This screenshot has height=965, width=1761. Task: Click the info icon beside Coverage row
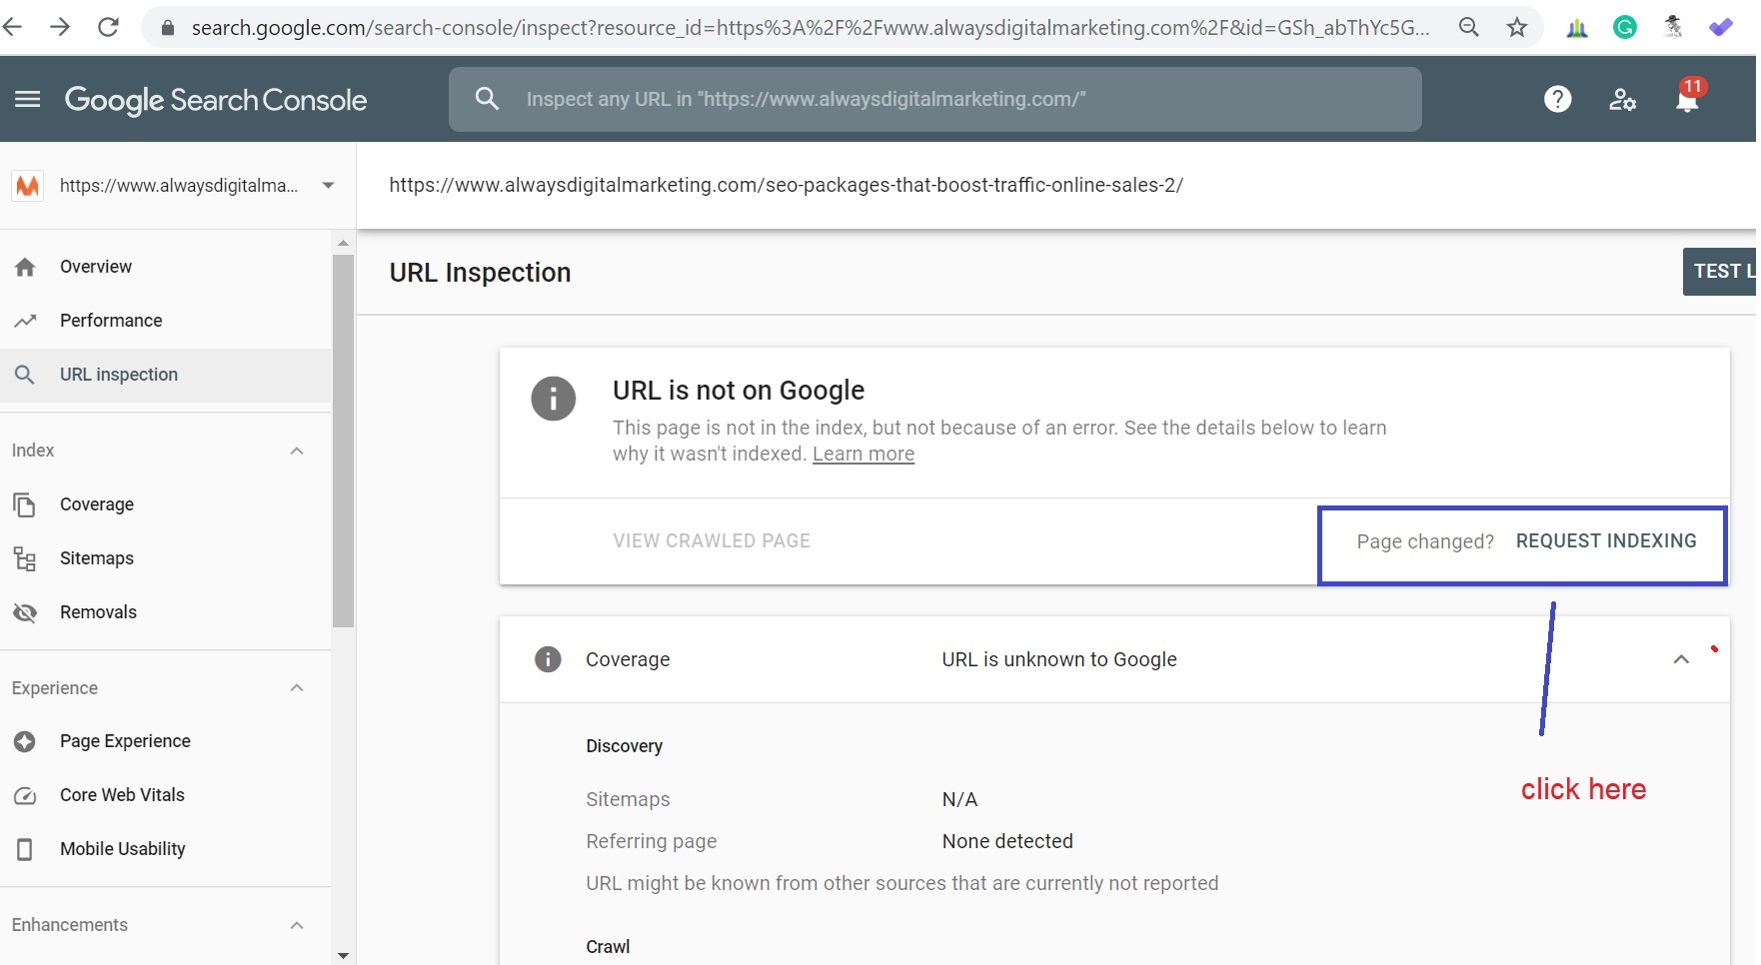pyautogui.click(x=548, y=659)
